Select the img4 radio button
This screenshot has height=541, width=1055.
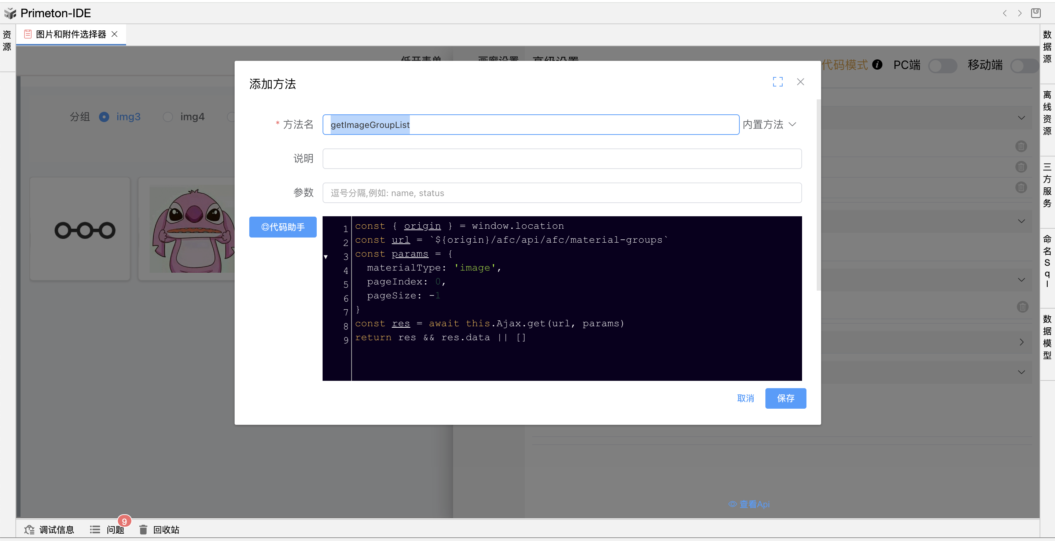pyautogui.click(x=168, y=117)
